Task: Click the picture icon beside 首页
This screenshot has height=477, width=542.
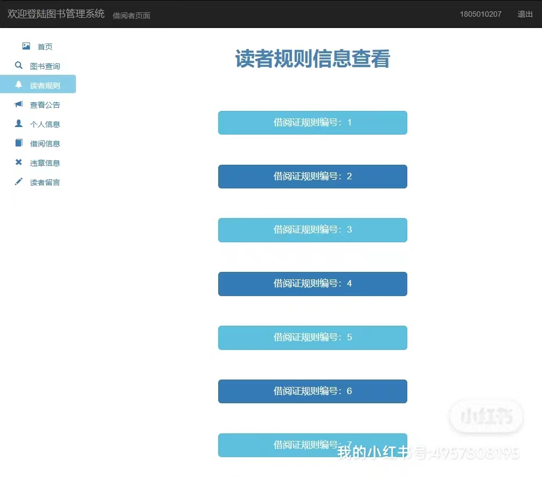Action: click(26, 46)
